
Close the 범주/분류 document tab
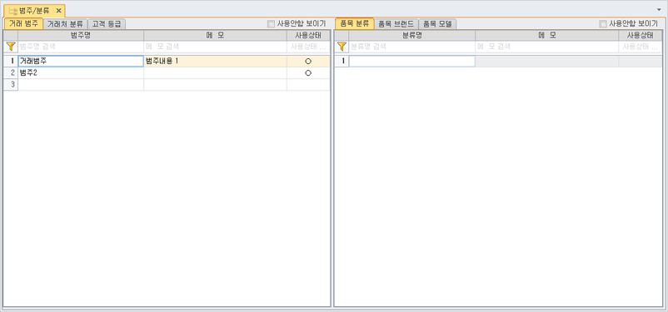[59, 11]
